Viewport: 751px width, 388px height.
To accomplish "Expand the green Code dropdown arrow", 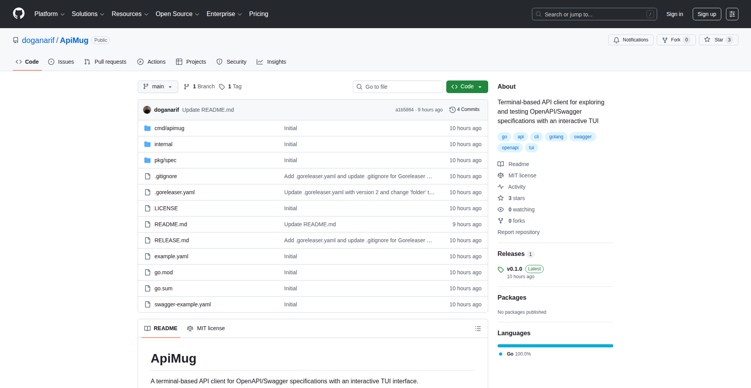I will pos(480,87).
